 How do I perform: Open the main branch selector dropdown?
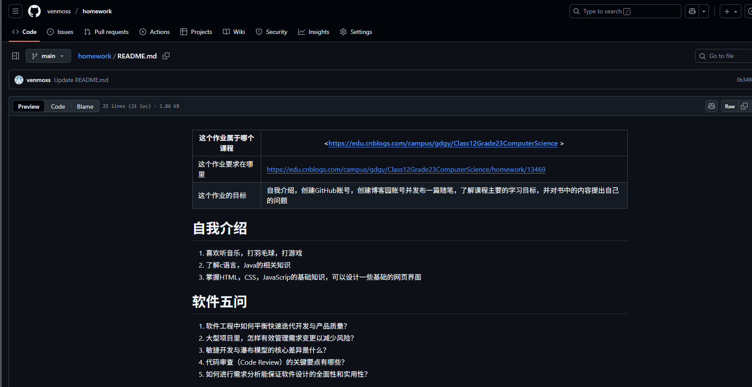[x=48, y=56]
